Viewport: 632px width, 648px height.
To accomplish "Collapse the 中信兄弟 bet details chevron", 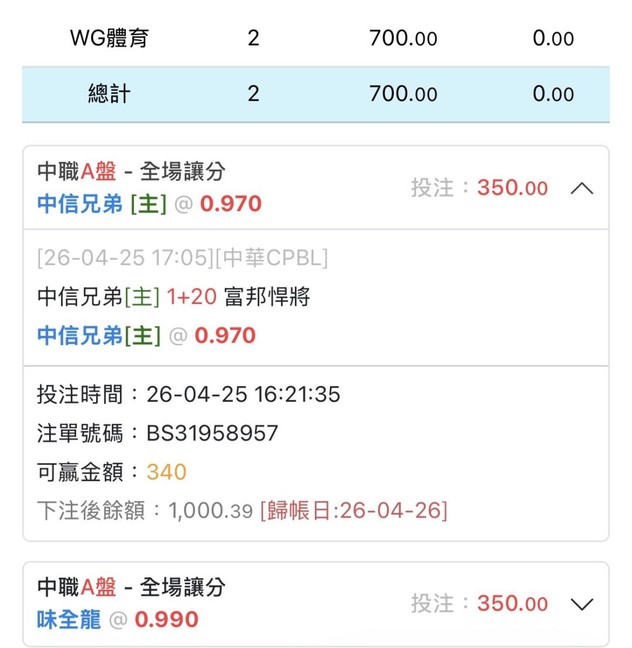I will tap(582, 188).
